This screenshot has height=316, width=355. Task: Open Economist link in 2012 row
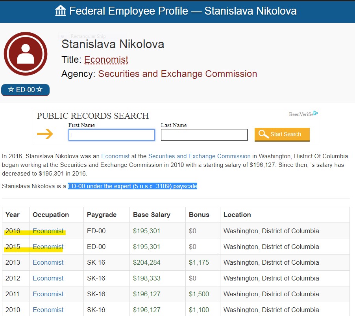click(x=48, y=278)
